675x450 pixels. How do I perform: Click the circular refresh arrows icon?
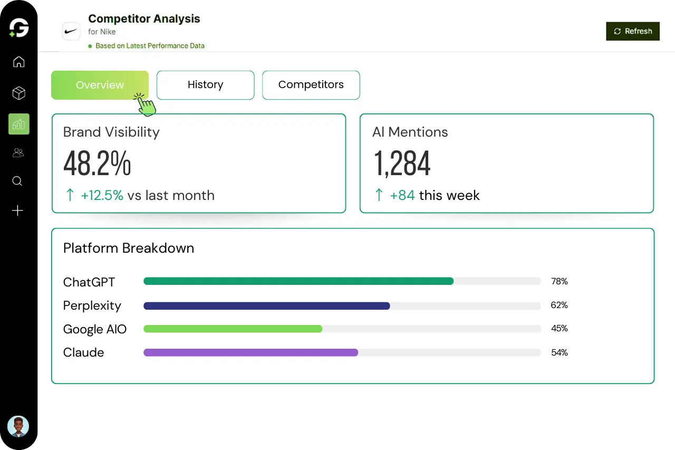pos(617,31)
